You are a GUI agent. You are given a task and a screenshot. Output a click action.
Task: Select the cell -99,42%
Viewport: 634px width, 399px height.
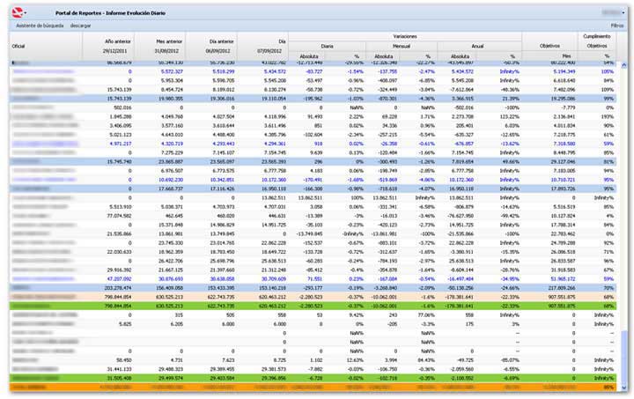pos(511,216)
